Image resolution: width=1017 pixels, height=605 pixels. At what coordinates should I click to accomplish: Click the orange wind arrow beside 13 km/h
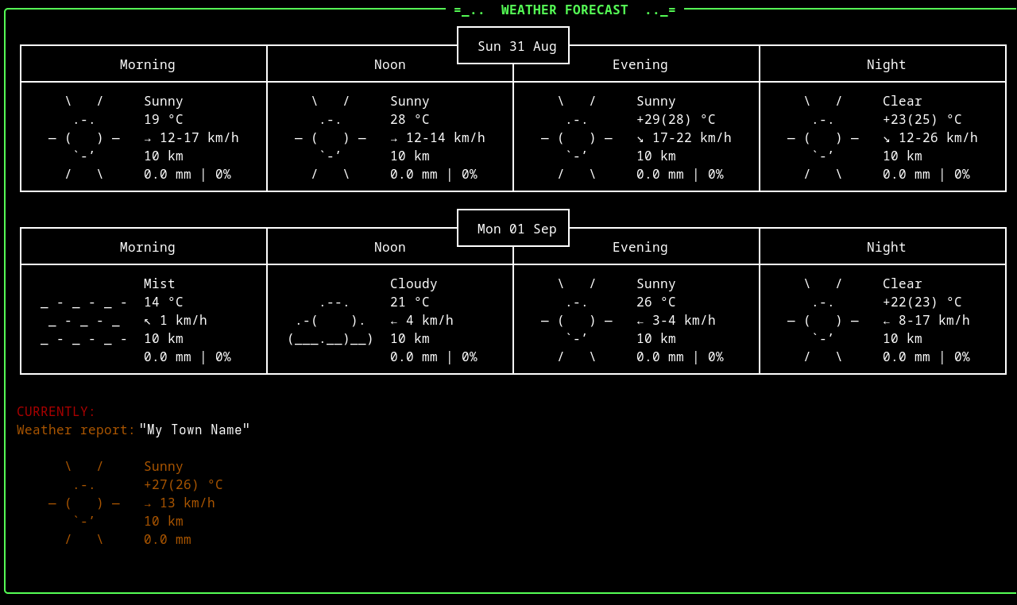(148, 503)
